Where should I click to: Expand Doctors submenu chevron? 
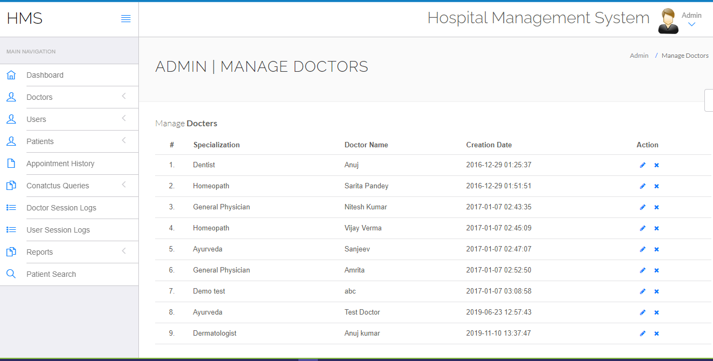124,96
